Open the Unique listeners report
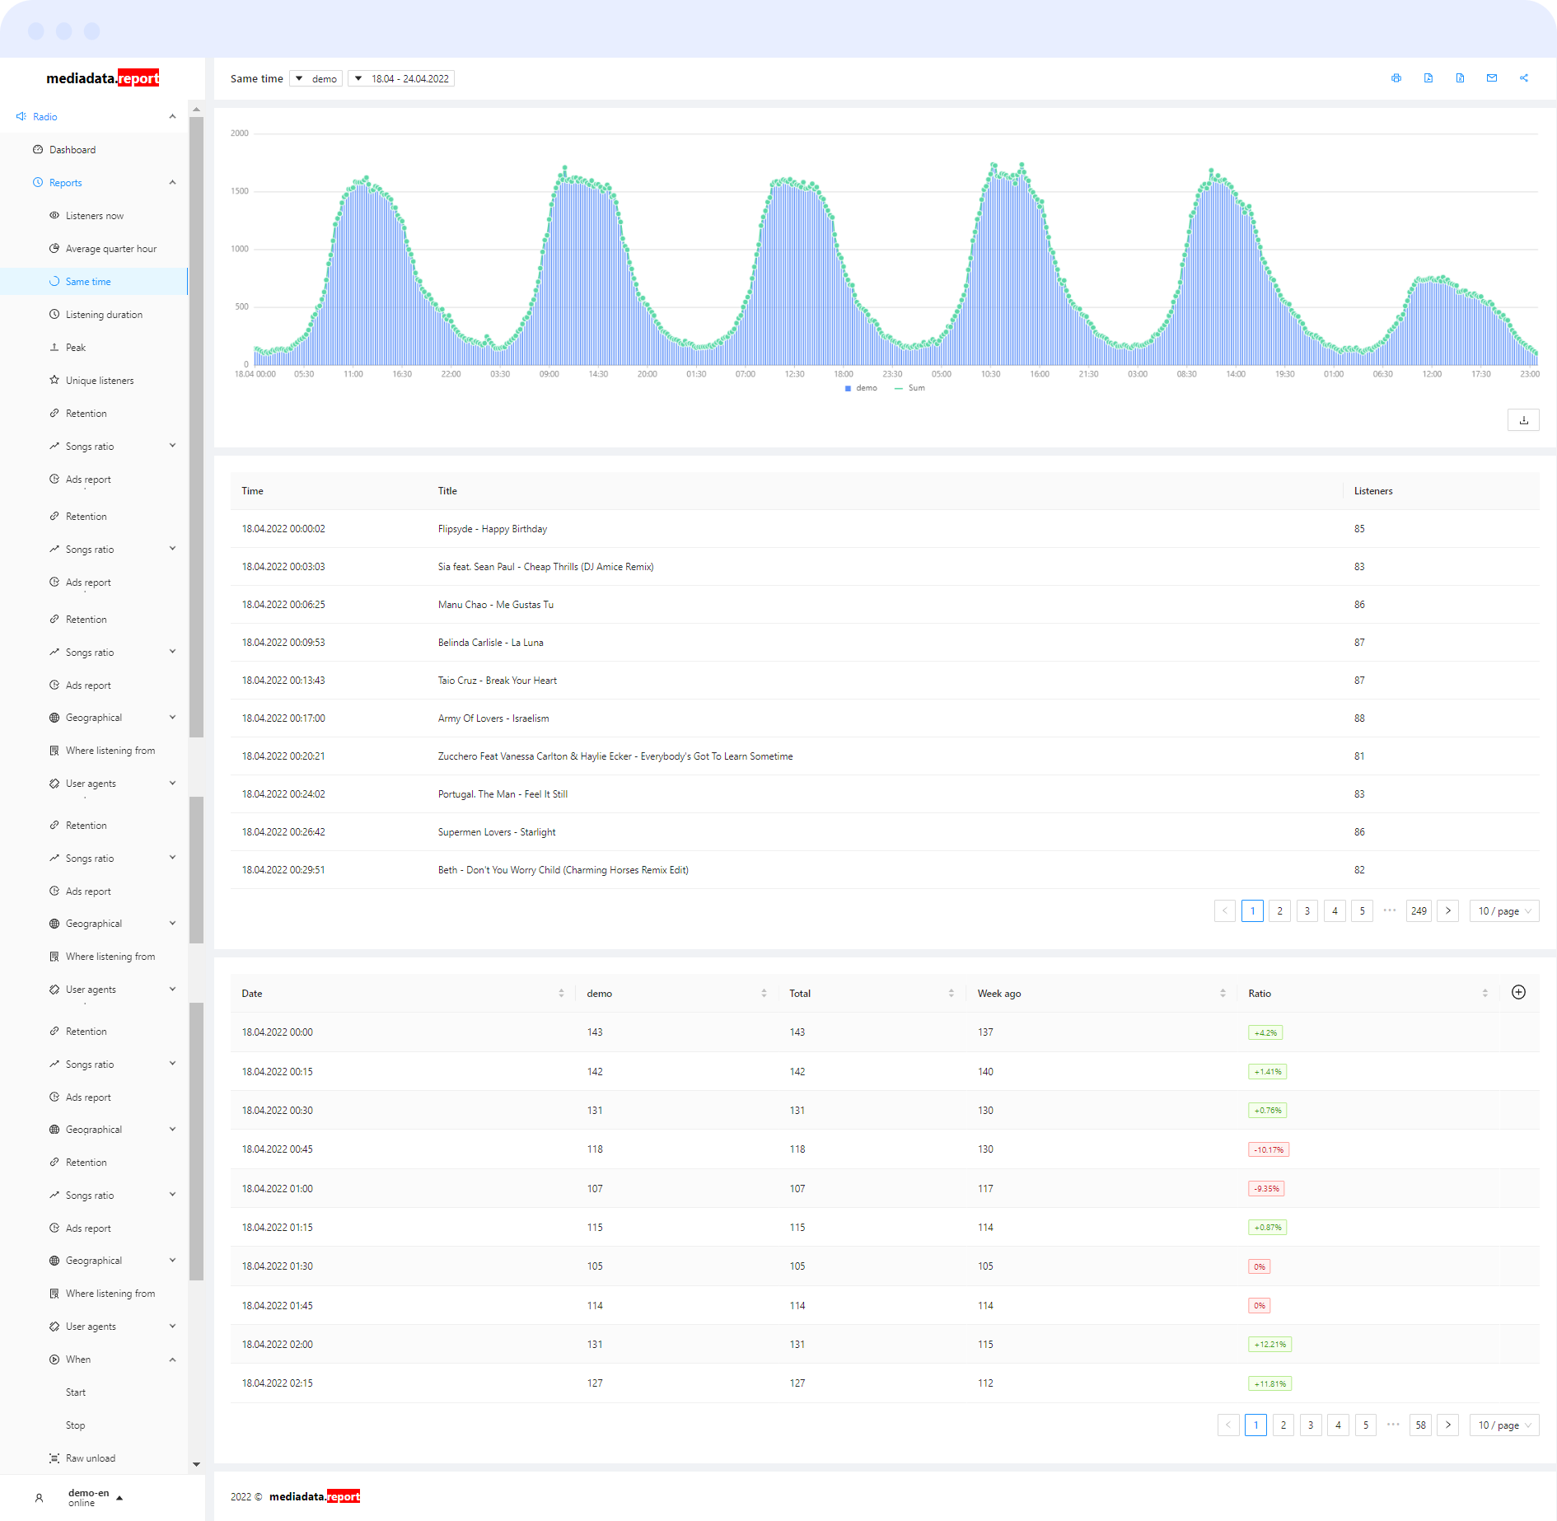The width and height of the screenshot is (1557, 1521). 100,380
